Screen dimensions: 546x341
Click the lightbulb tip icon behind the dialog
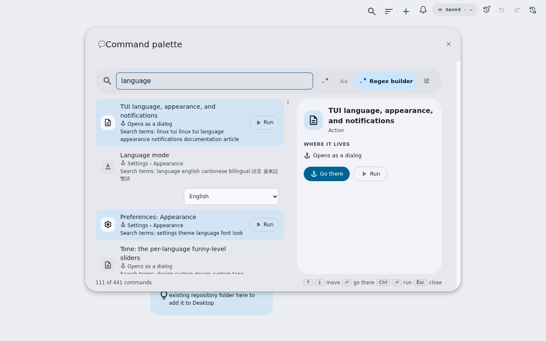(164, 295)
